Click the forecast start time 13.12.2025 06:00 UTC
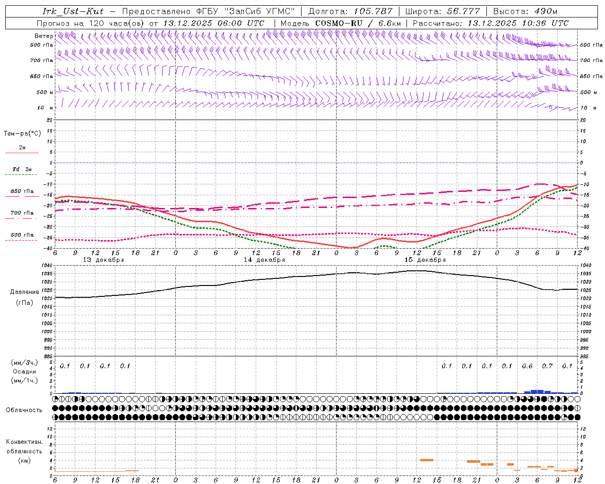 [x=214, y=23]
